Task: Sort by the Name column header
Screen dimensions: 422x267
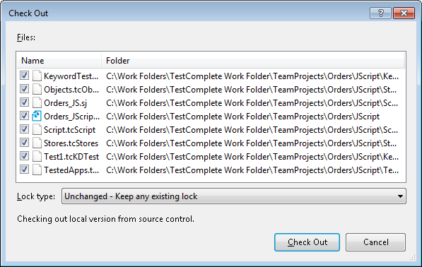Action: (59, 61)
